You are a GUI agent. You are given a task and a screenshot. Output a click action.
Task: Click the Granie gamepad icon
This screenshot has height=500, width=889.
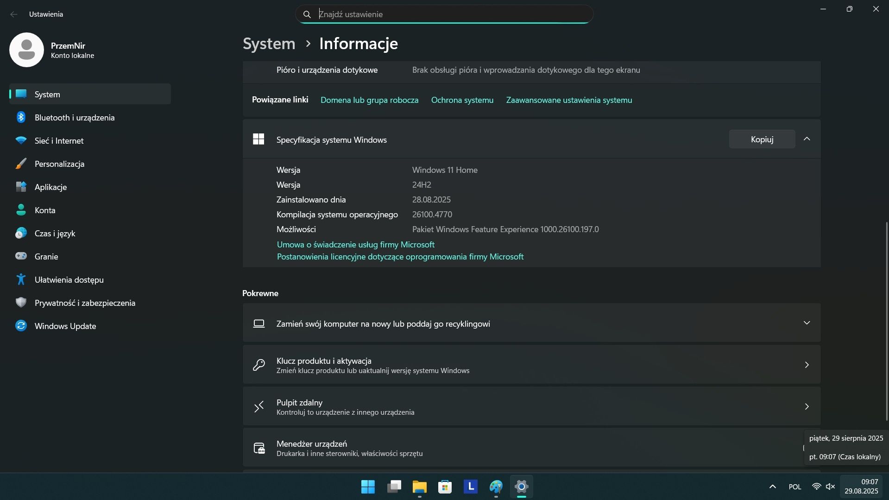click(21, 256)
